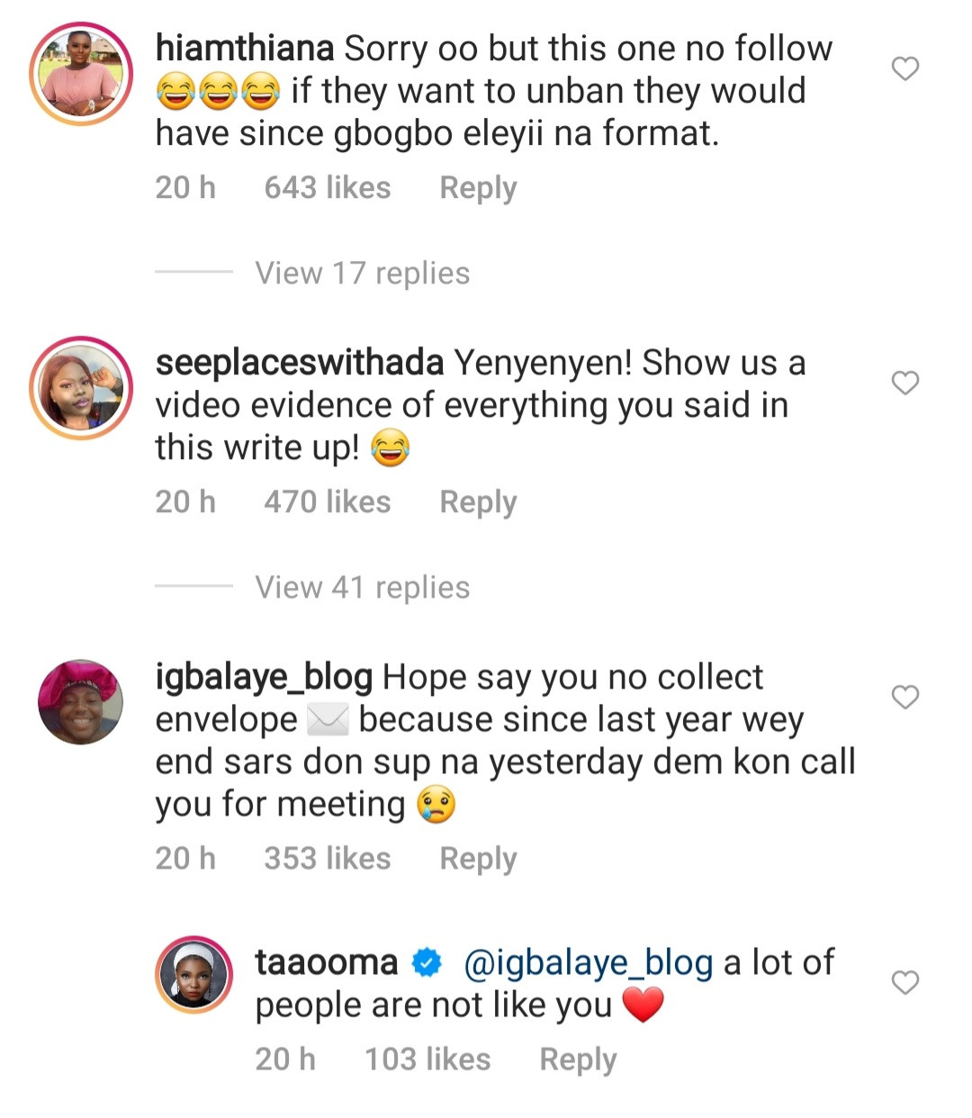Expand View 17 replies

point(362,273)
